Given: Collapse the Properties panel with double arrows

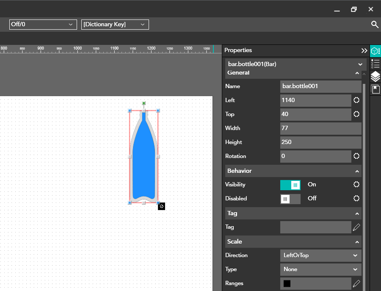Looking at the screenshot, I should click(364, 50).
